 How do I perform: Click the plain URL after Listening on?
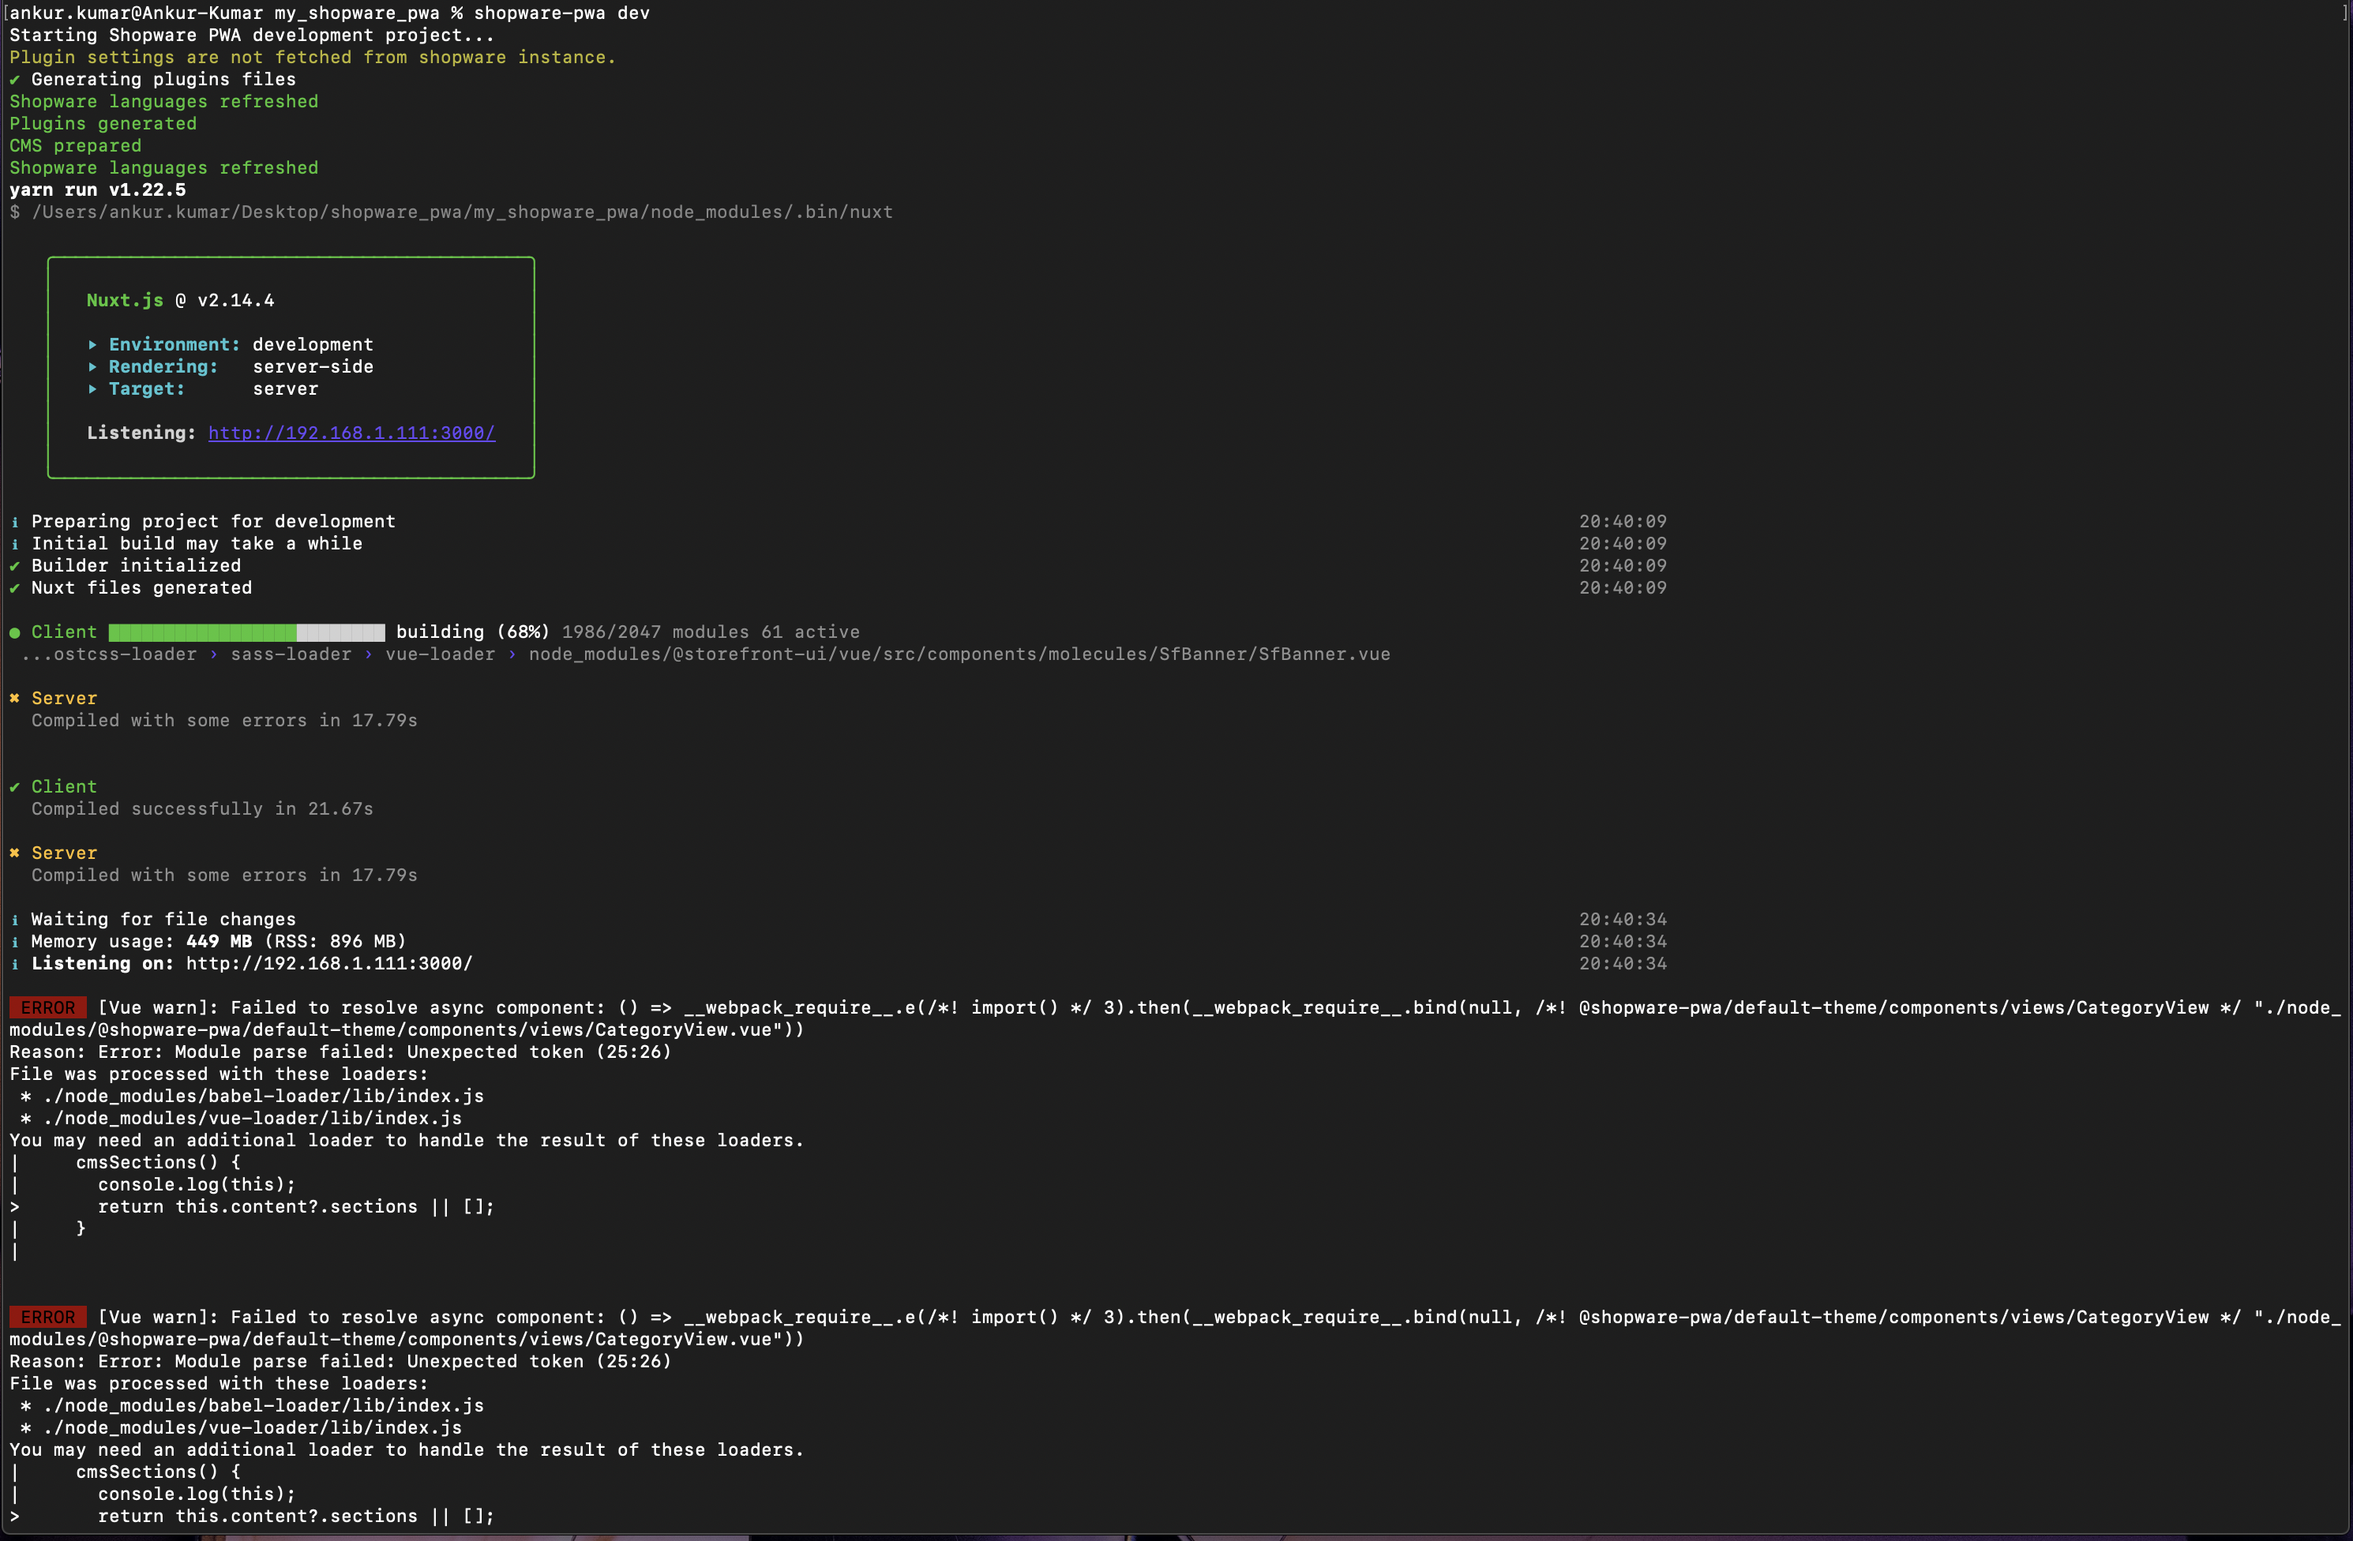329,964
